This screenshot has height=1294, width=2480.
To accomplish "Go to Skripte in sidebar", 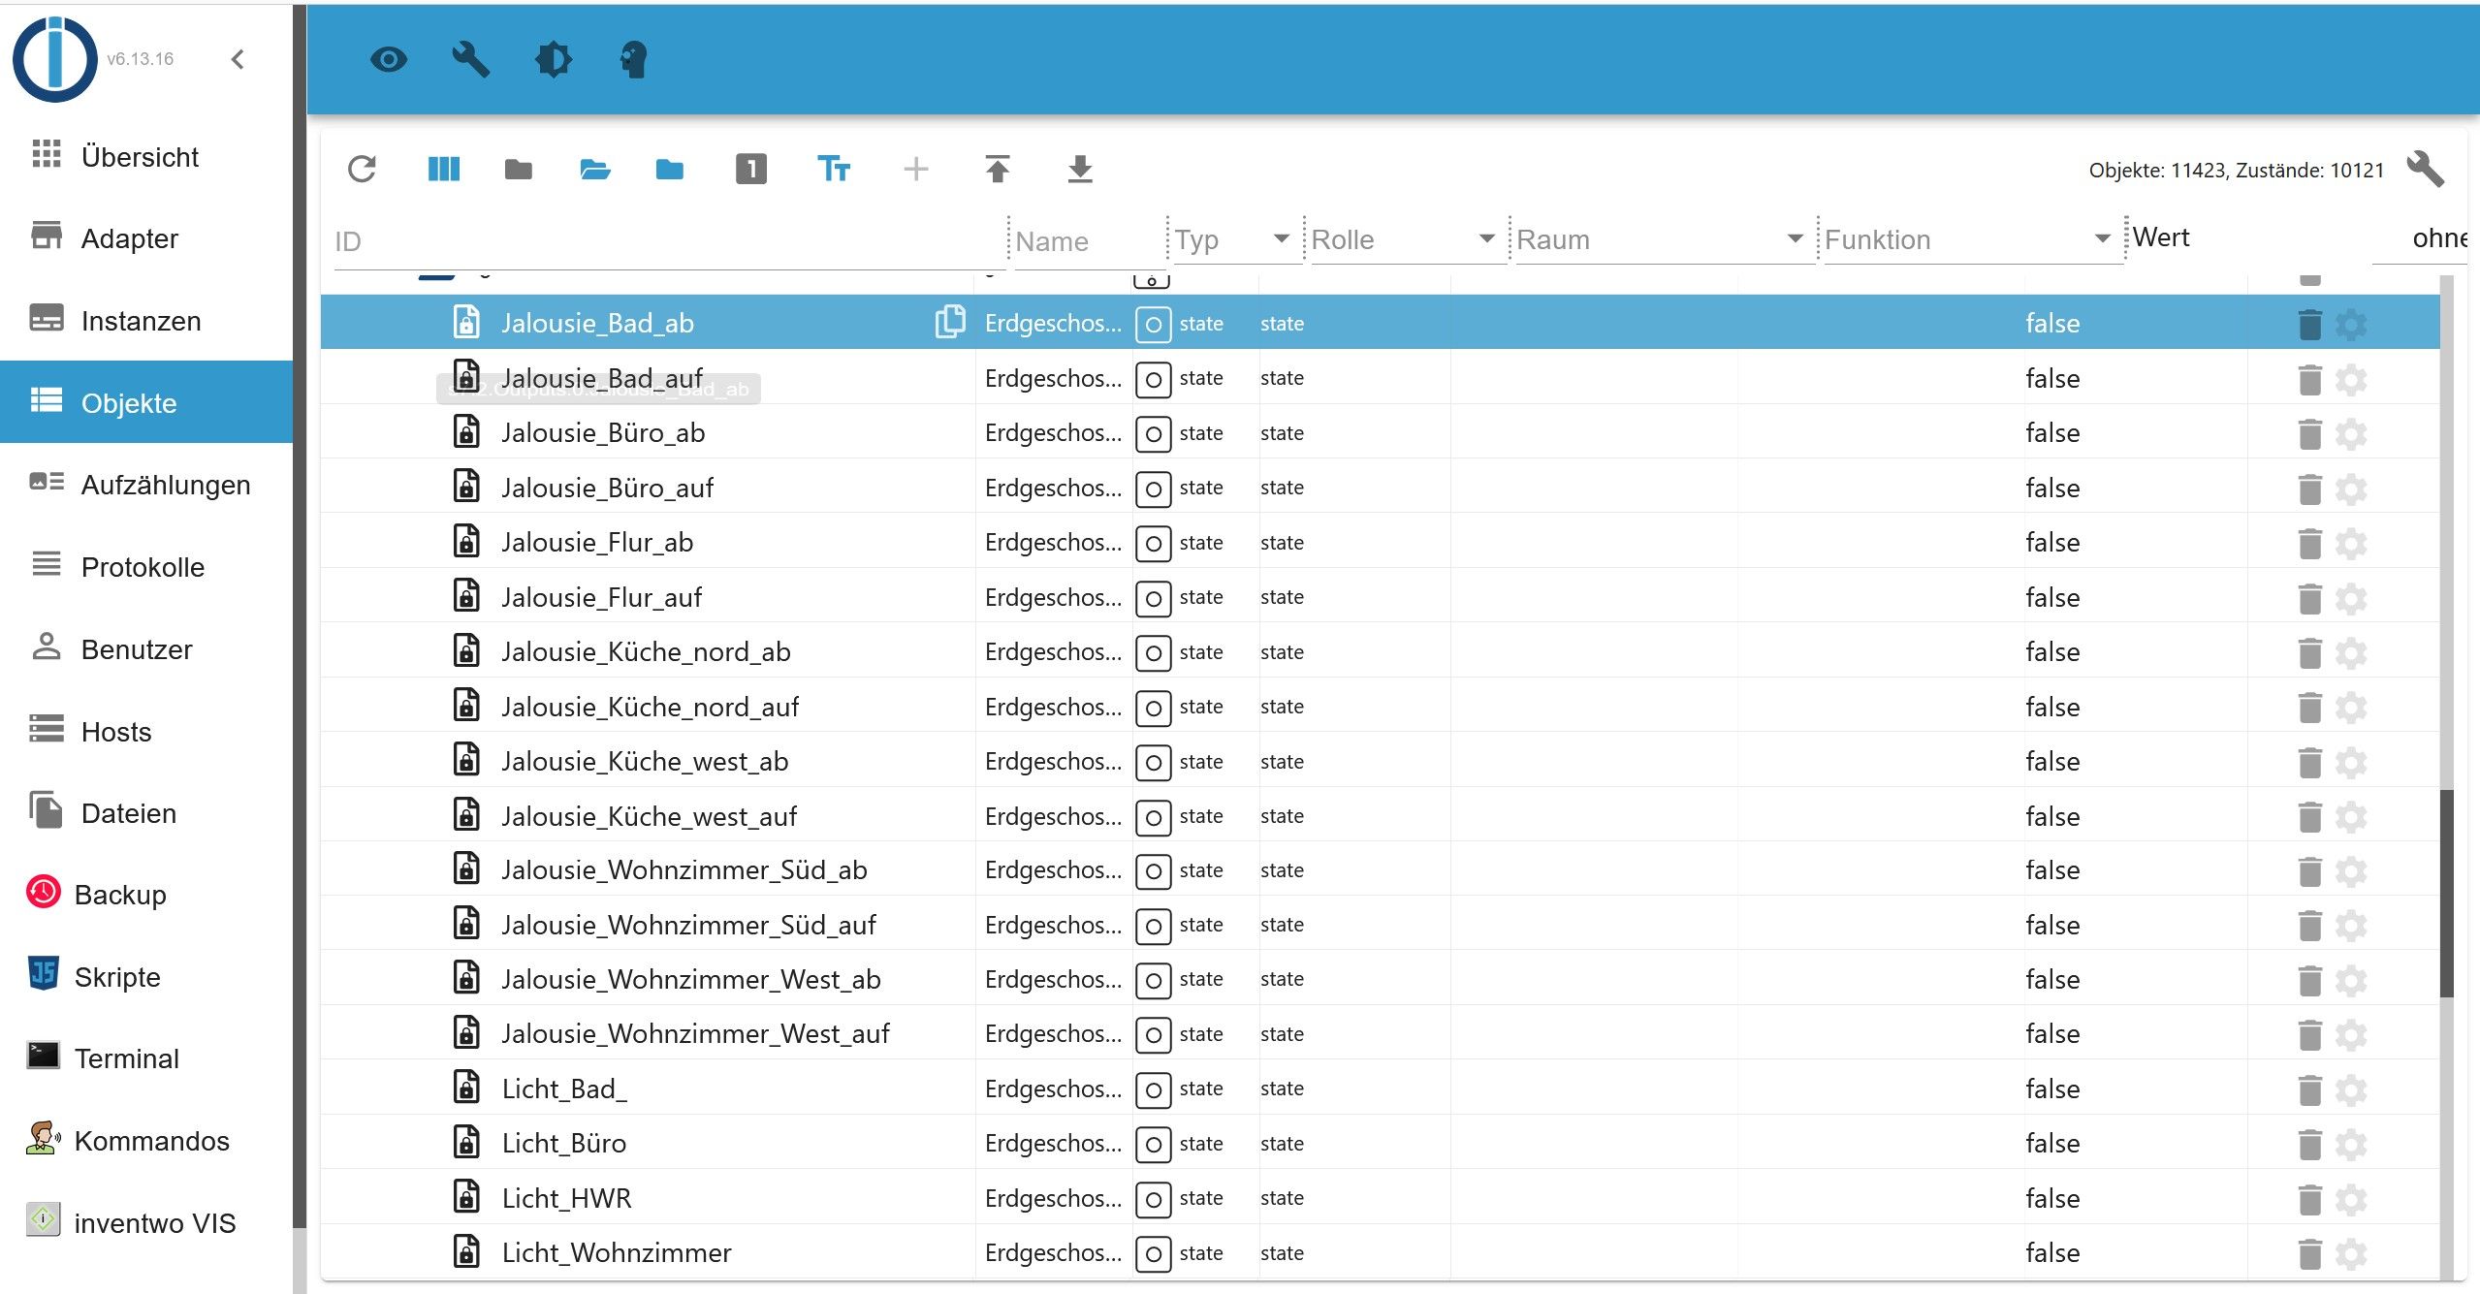I will pyautogui.click(x=117, y=977).
